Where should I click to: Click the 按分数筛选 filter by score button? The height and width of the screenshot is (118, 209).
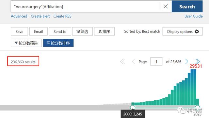(x=26, y=43)
